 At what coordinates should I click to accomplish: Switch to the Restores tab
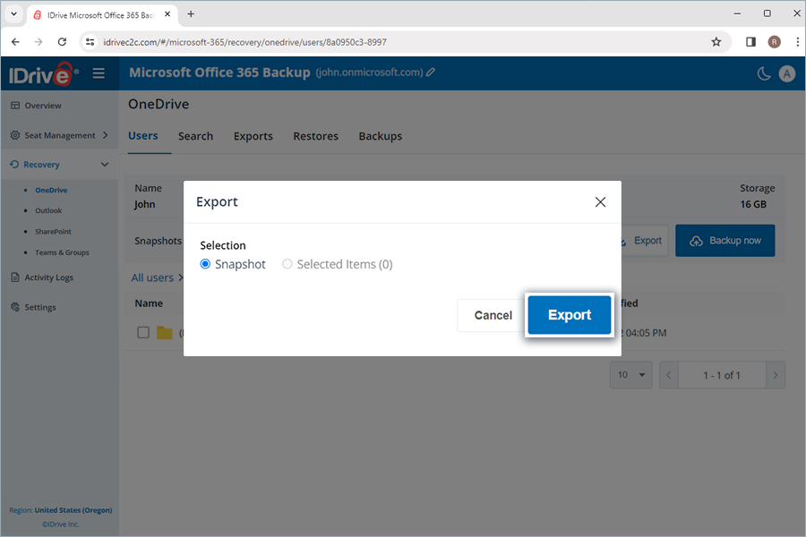click(x=315, y=136)
